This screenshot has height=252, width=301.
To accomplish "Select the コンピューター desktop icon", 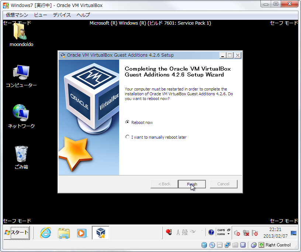I will (x=21, y=74).
